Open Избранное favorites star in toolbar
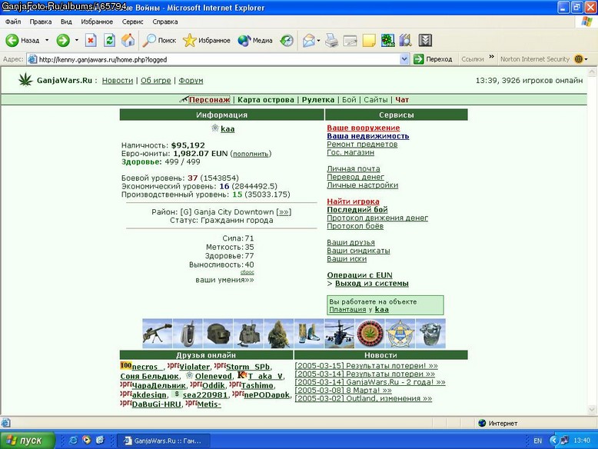 (206, 41)
